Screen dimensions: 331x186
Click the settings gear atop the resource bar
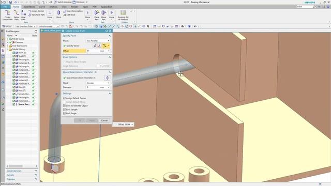click(x=2, y=31)
